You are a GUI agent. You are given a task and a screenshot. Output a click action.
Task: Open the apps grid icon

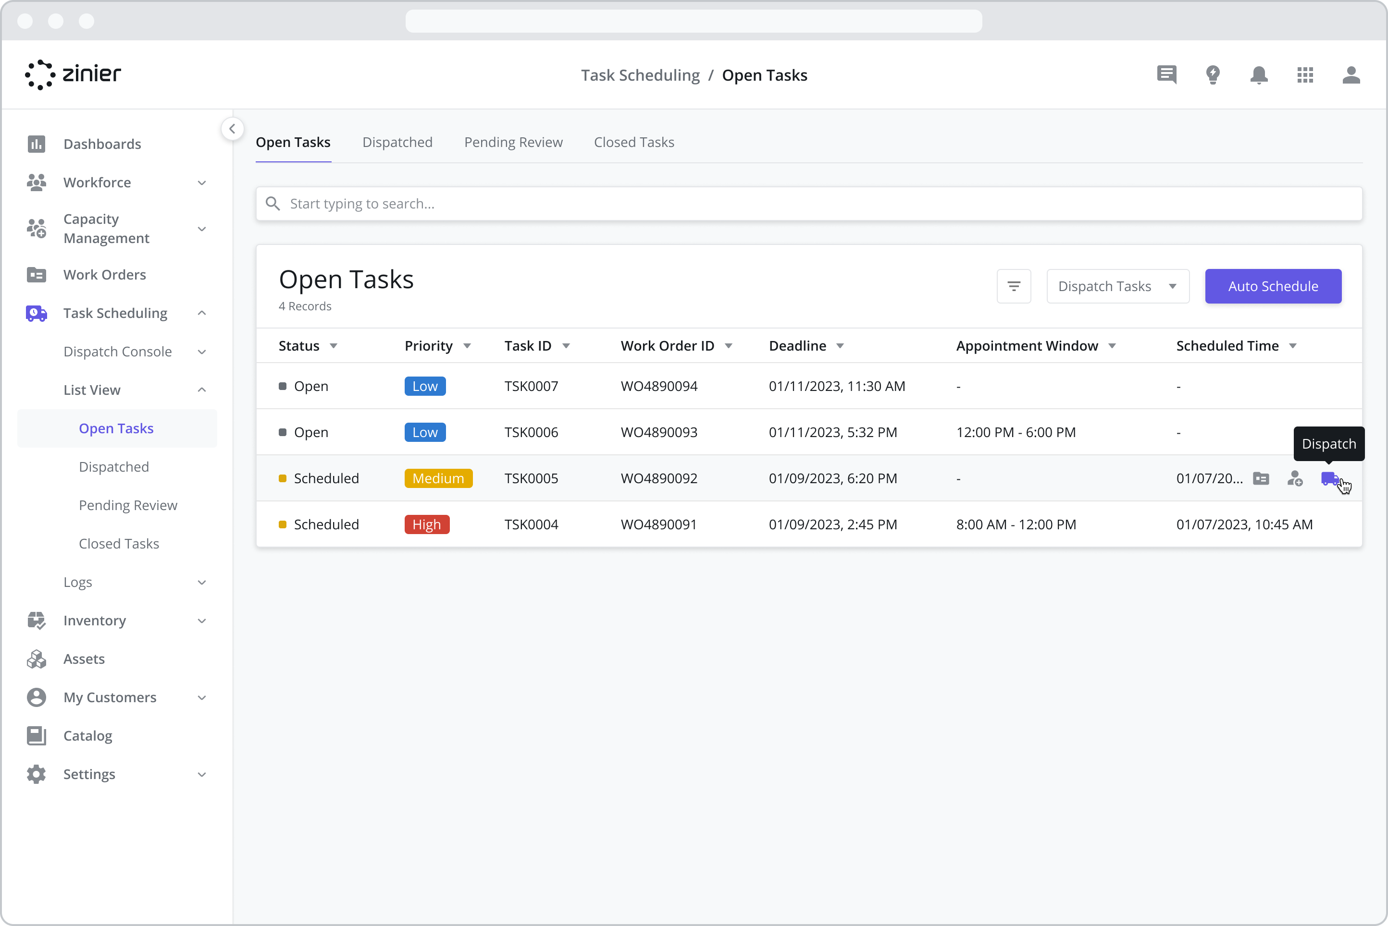[1305, 75]
